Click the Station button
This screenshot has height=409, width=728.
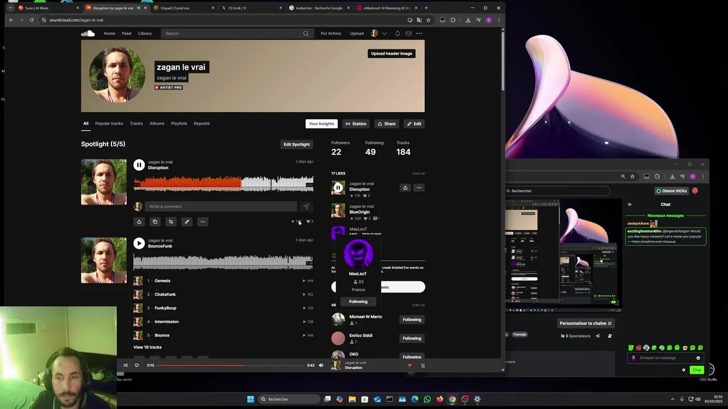pyautogui.click(x=356, y=124)
